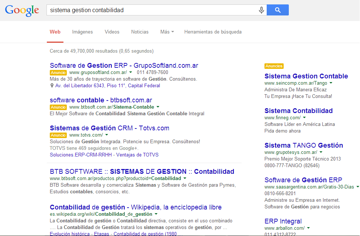The width and height of the screenshot is (360, 236).
Task: Open Herramientas de búsqueda
Action: 213,32
